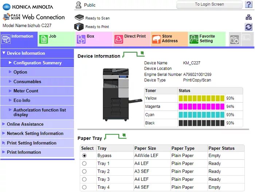
Task: Click the refresh arrows icon
Action: 248,27
